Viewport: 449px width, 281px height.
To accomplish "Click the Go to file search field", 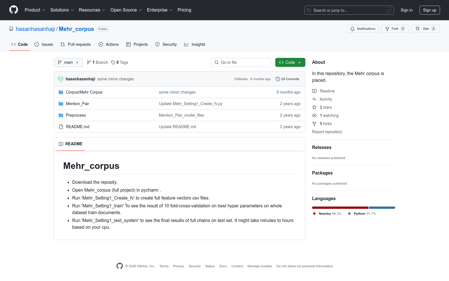I will coord(241,62).
